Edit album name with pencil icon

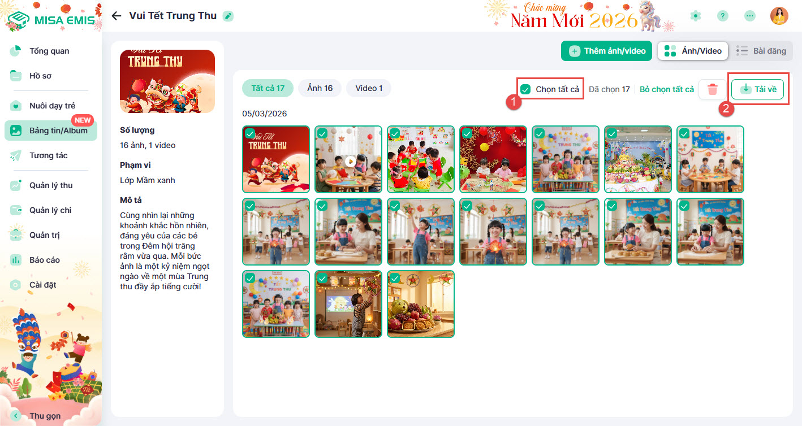(x=228, y=16)
